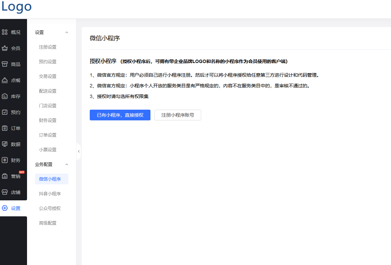This screenshot has height=265, width=391.
Task: Open the 公众号授权 settings page
Action: click(47, 208)
